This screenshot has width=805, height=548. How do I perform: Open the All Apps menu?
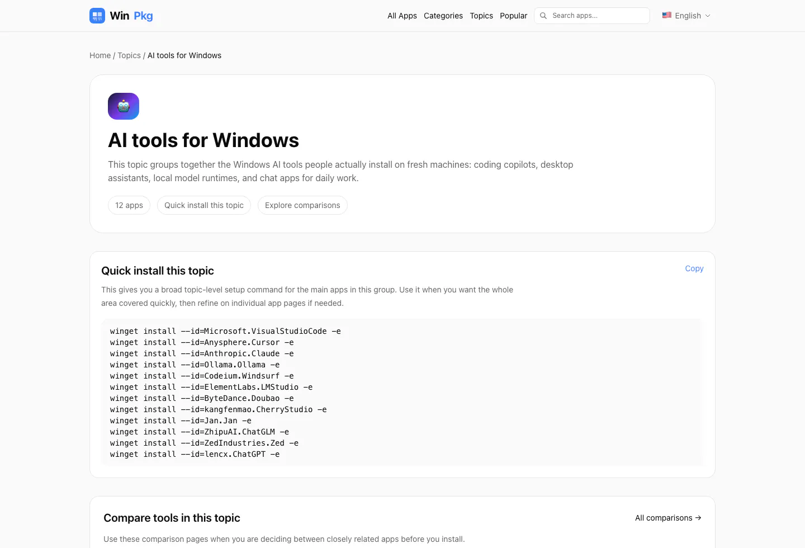[402, 16]
